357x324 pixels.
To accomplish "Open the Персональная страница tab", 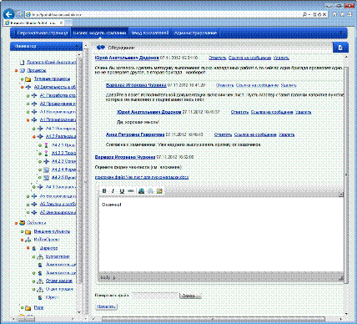I will (x=43, y=33).
